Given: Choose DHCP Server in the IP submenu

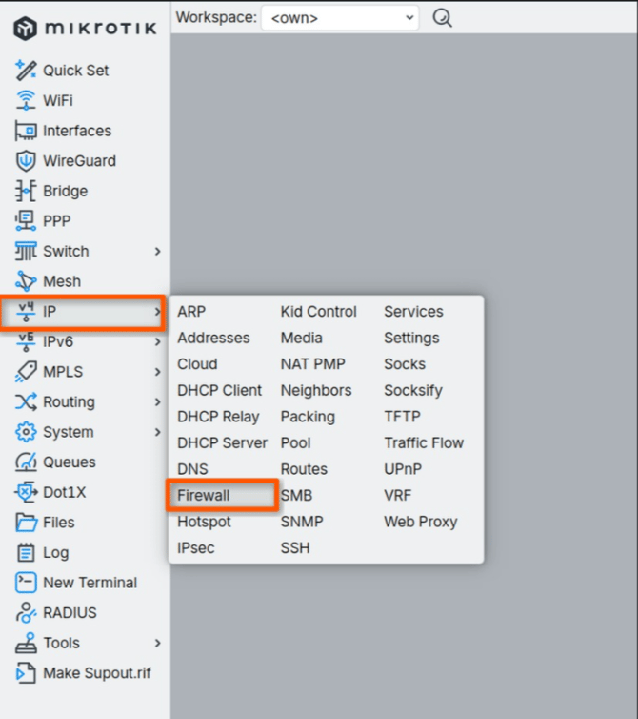Looking at the screenshot, I should click(222, 442).
